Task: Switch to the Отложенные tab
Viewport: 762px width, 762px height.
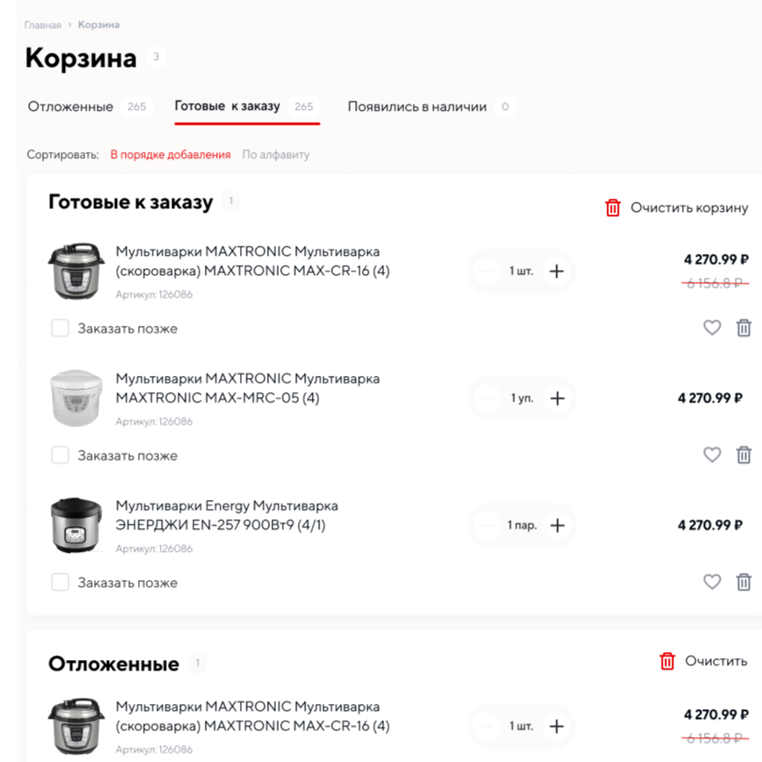Action: click(x=70, y=106)
